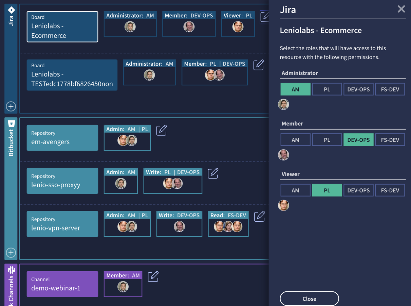Toggle the AM role under Administrator
This screenshot has height=306, width=411.
tap(295, 89)
